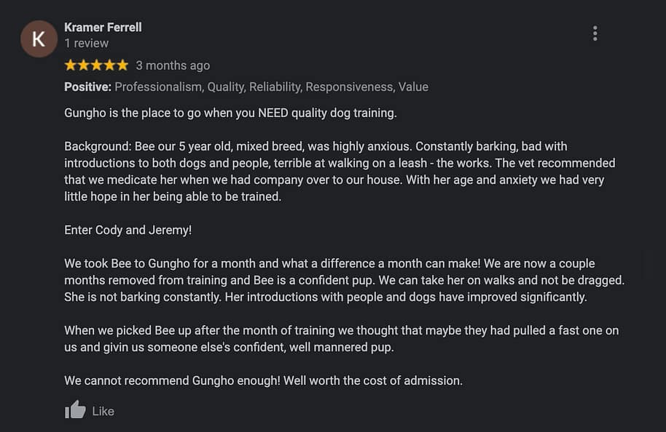Screen dimensions: 666x432
Task: Click the "1 review" count text
Action: point(86,43)
